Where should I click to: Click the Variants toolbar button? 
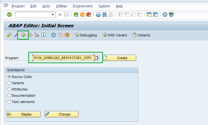click(x=141, y=35)
